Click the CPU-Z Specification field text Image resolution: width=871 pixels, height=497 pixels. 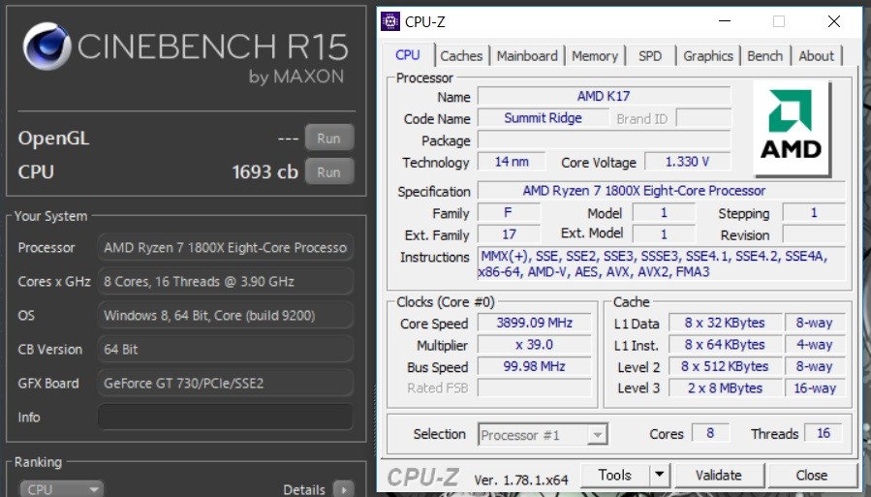click(661, 191)
